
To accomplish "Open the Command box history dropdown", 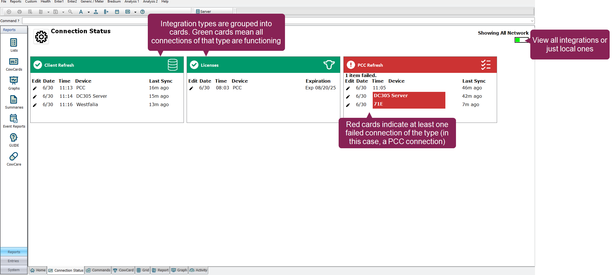I will click(532, 21).
